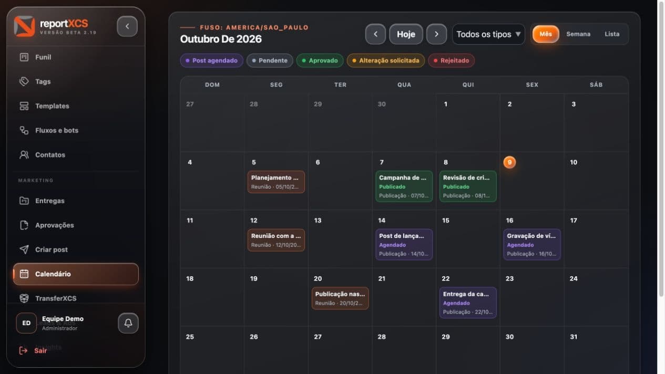665x374 pixels.
Task: Click the Outubro De 2026 heading
Action: click(221, 39)
